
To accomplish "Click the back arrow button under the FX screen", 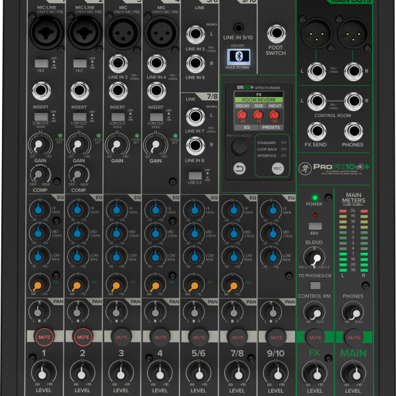I will (x=239, y=168).
